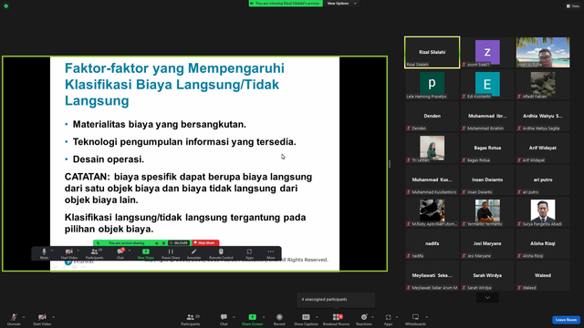Select Sarah Wirdya's tile

tap(487, 275)
